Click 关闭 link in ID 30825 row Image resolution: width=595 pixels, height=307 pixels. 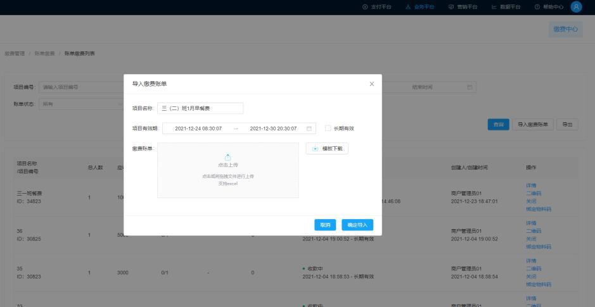(531, 239)
